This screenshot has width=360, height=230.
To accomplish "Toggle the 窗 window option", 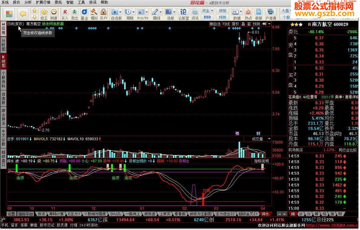I will point(249,24).
